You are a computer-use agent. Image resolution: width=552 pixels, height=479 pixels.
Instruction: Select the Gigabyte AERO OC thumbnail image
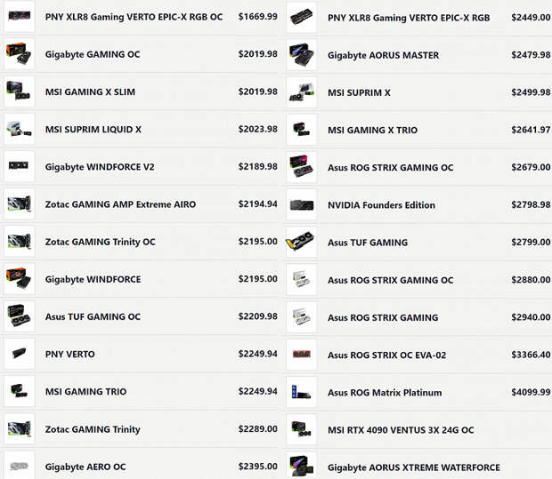(20, 467)
